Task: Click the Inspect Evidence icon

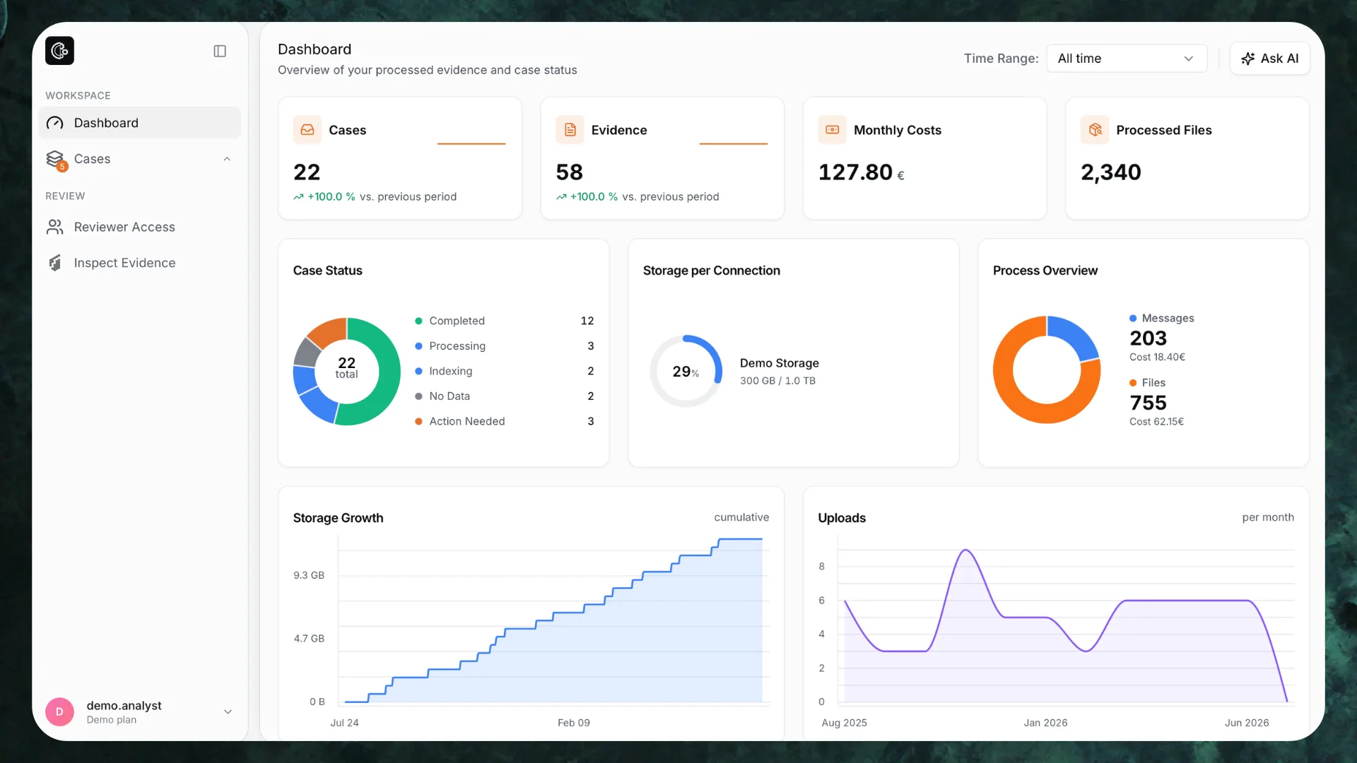Action: click(55, 263)
